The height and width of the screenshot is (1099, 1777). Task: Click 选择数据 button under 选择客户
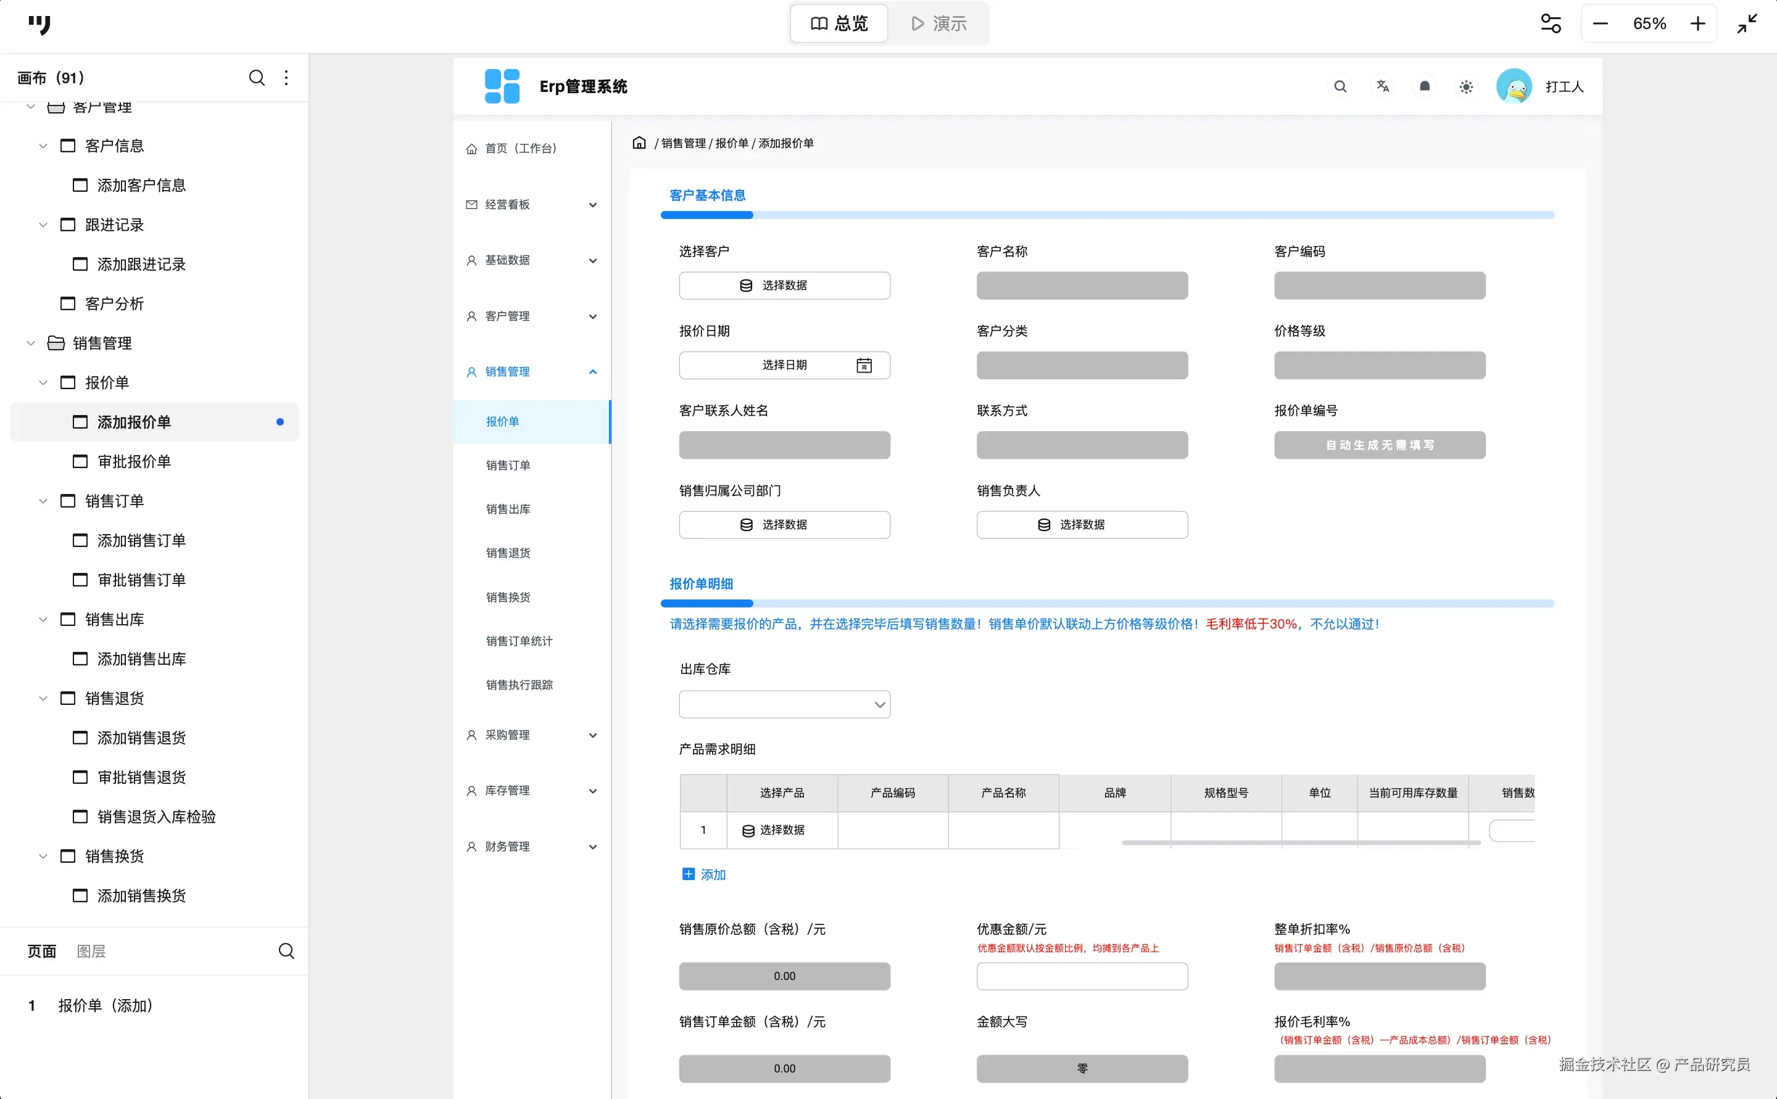click(x=784, y=285)
